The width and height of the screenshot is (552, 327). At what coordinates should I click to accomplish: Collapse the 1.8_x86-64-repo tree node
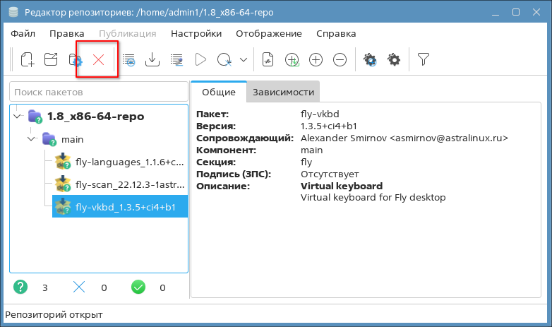click(x=18, y=116)
